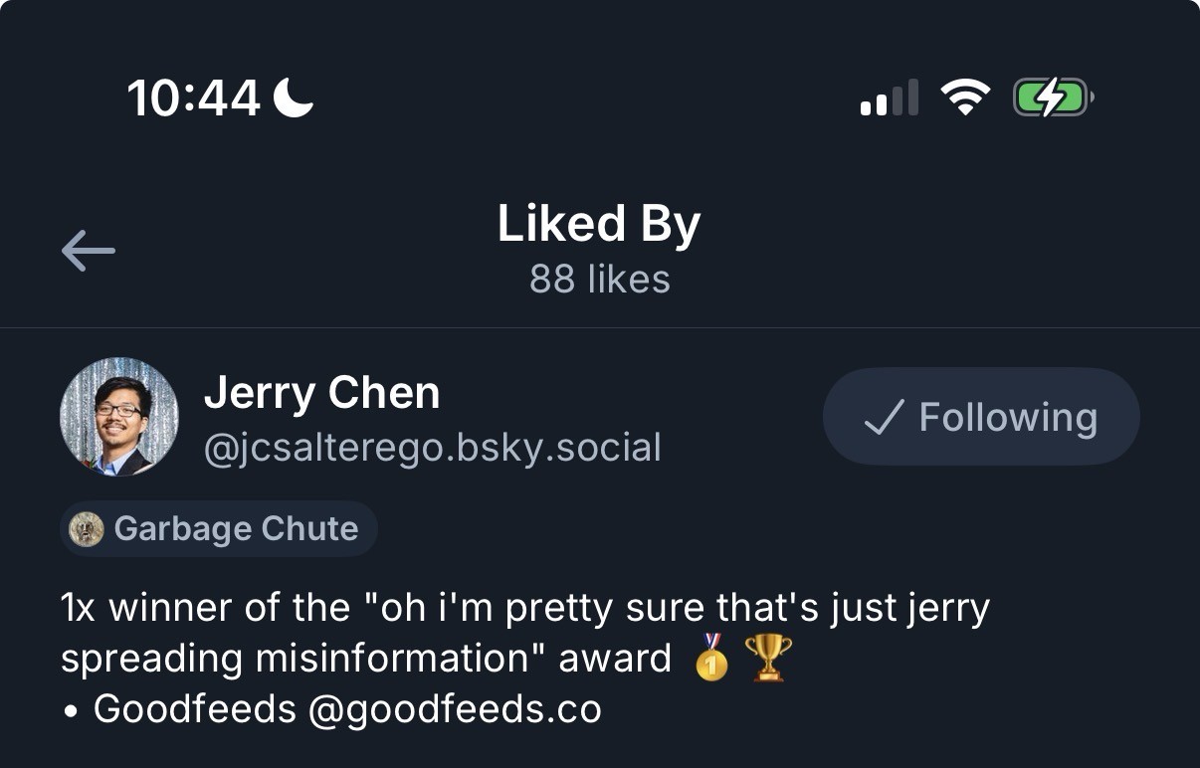
Task: Click the gold medal emoji in bio
Action: (x=711, y=658)
